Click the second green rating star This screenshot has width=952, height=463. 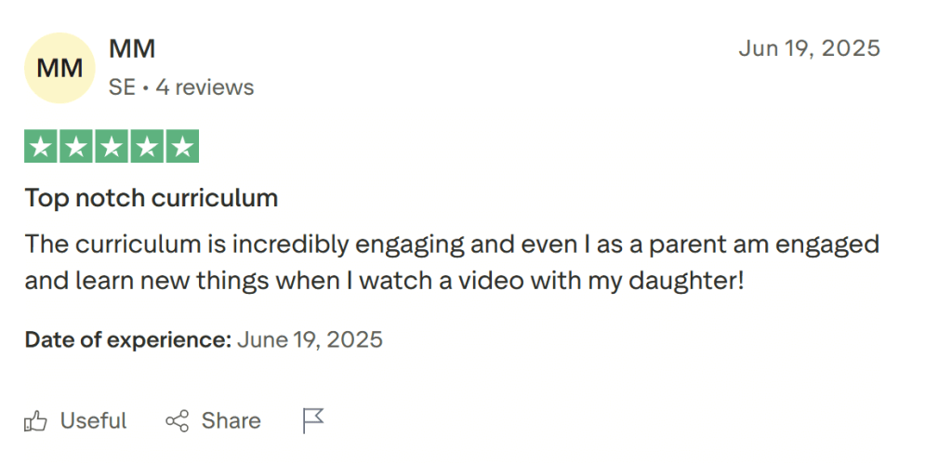76,147
